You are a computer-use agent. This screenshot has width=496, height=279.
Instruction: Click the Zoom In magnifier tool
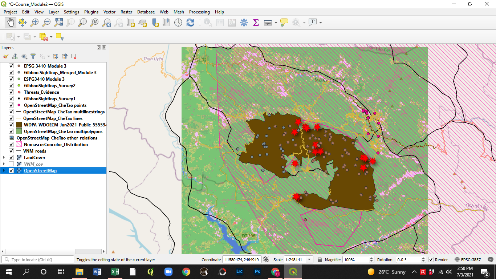[x=34, y=23]
